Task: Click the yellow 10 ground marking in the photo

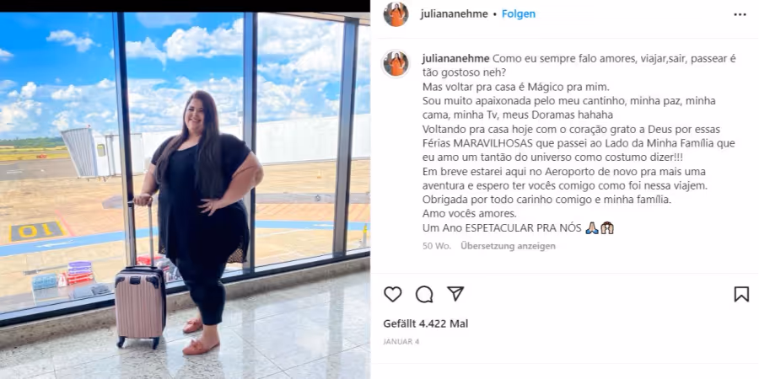Action: (x=37, y=231)
